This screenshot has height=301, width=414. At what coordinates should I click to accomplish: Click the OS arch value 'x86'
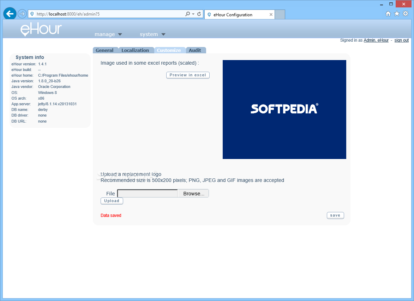(x=41, y=98)
